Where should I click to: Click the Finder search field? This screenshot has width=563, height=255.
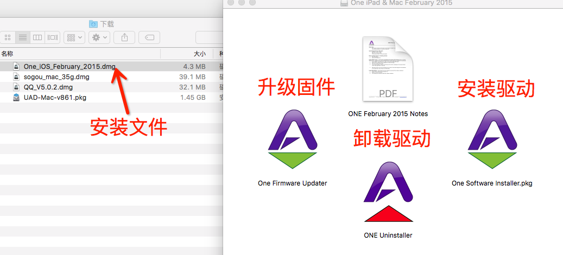click(210, 37)
